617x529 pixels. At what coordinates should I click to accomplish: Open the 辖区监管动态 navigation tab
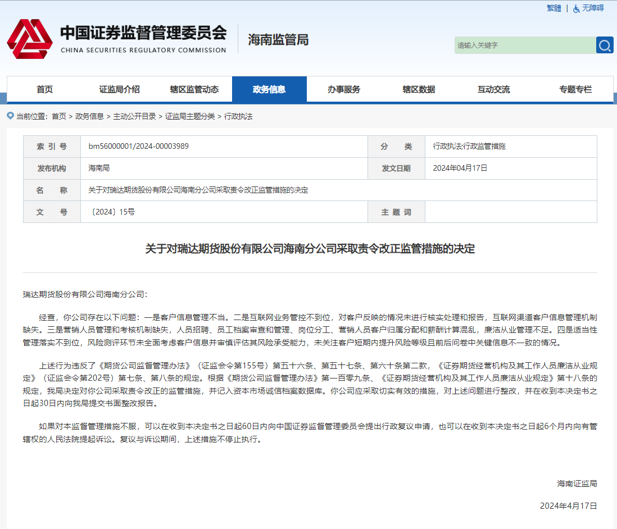tap(194, 89)
